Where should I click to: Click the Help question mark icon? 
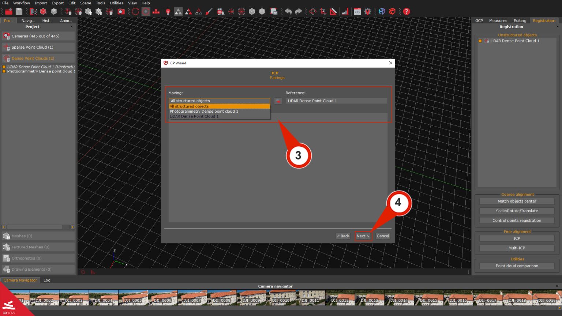tap(406, 11)
